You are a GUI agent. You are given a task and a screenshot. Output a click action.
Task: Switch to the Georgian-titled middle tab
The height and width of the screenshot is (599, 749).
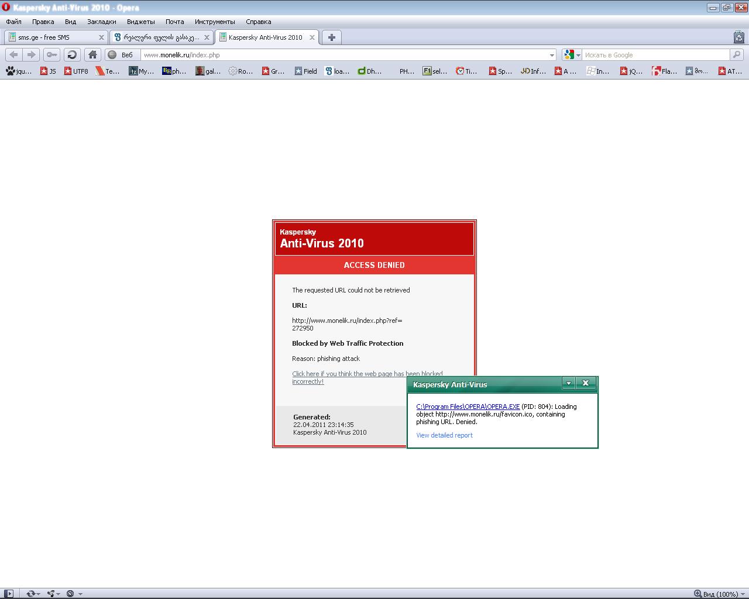162,37
